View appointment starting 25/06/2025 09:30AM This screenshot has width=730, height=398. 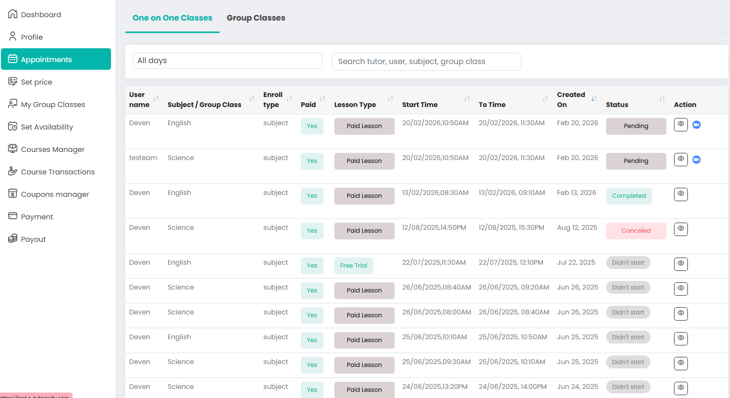point(681,364)
